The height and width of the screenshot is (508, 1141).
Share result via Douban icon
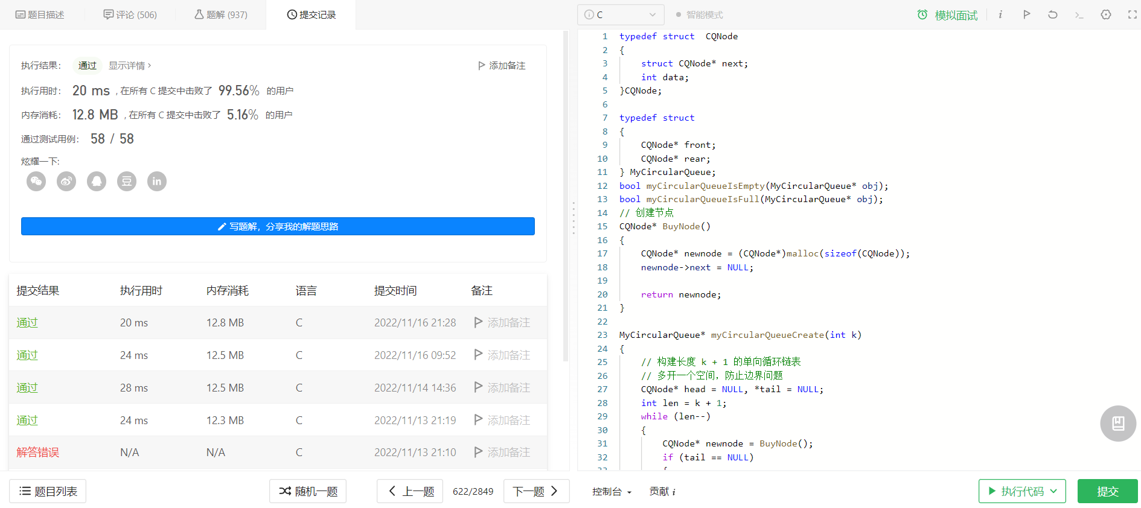(x=127, y=181)
